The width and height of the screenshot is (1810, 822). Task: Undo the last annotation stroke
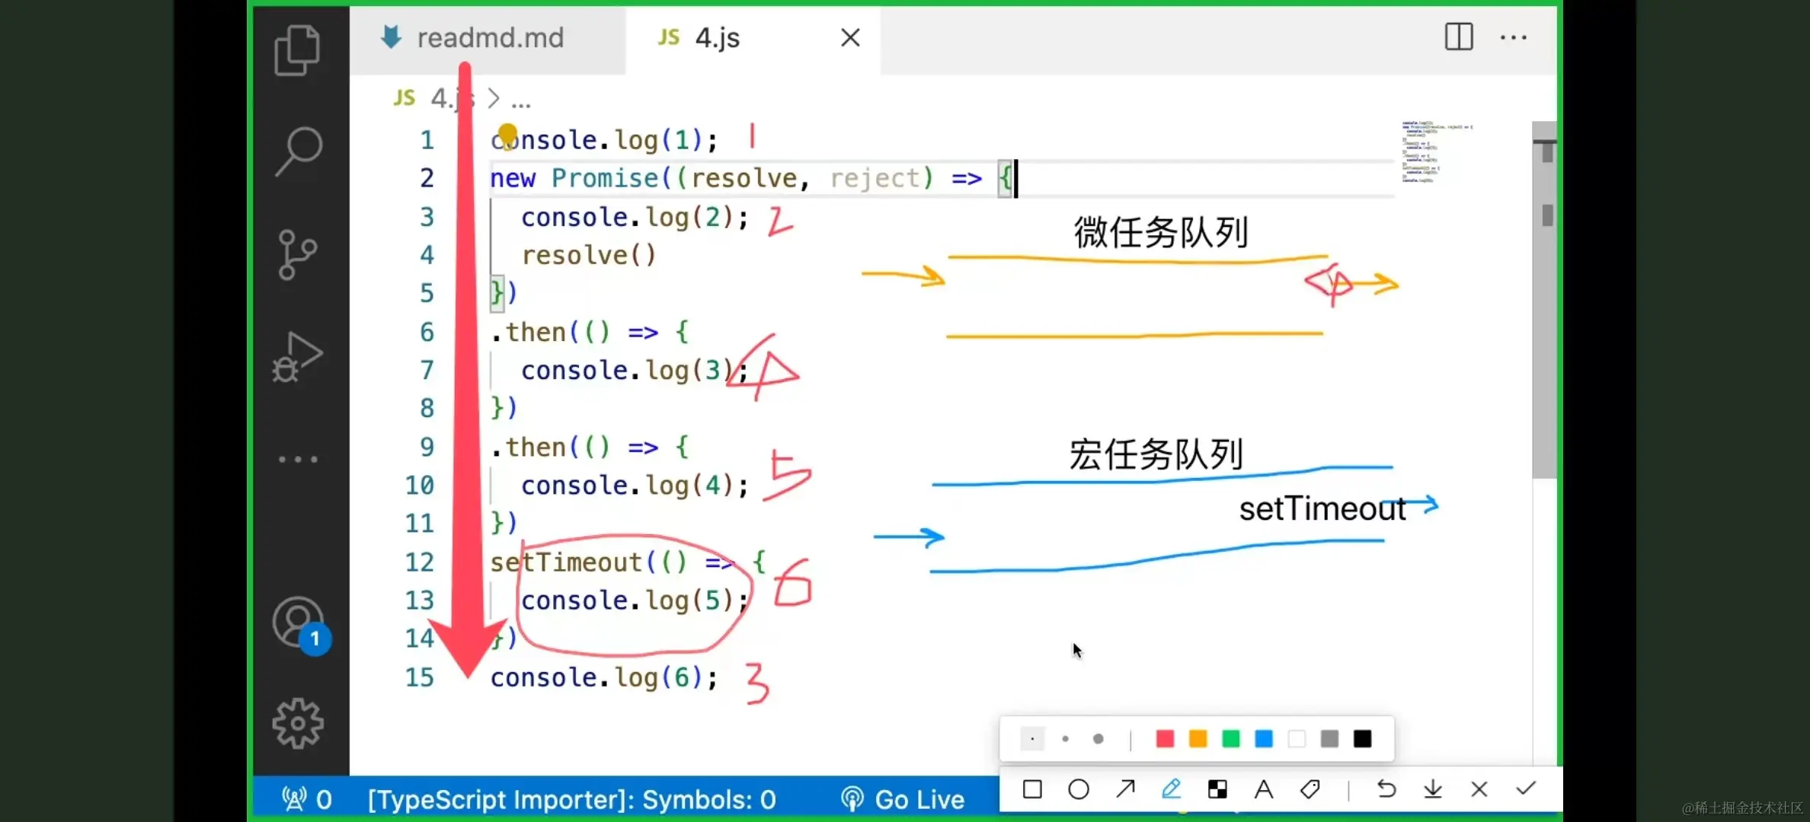(x=1386, y=789)
